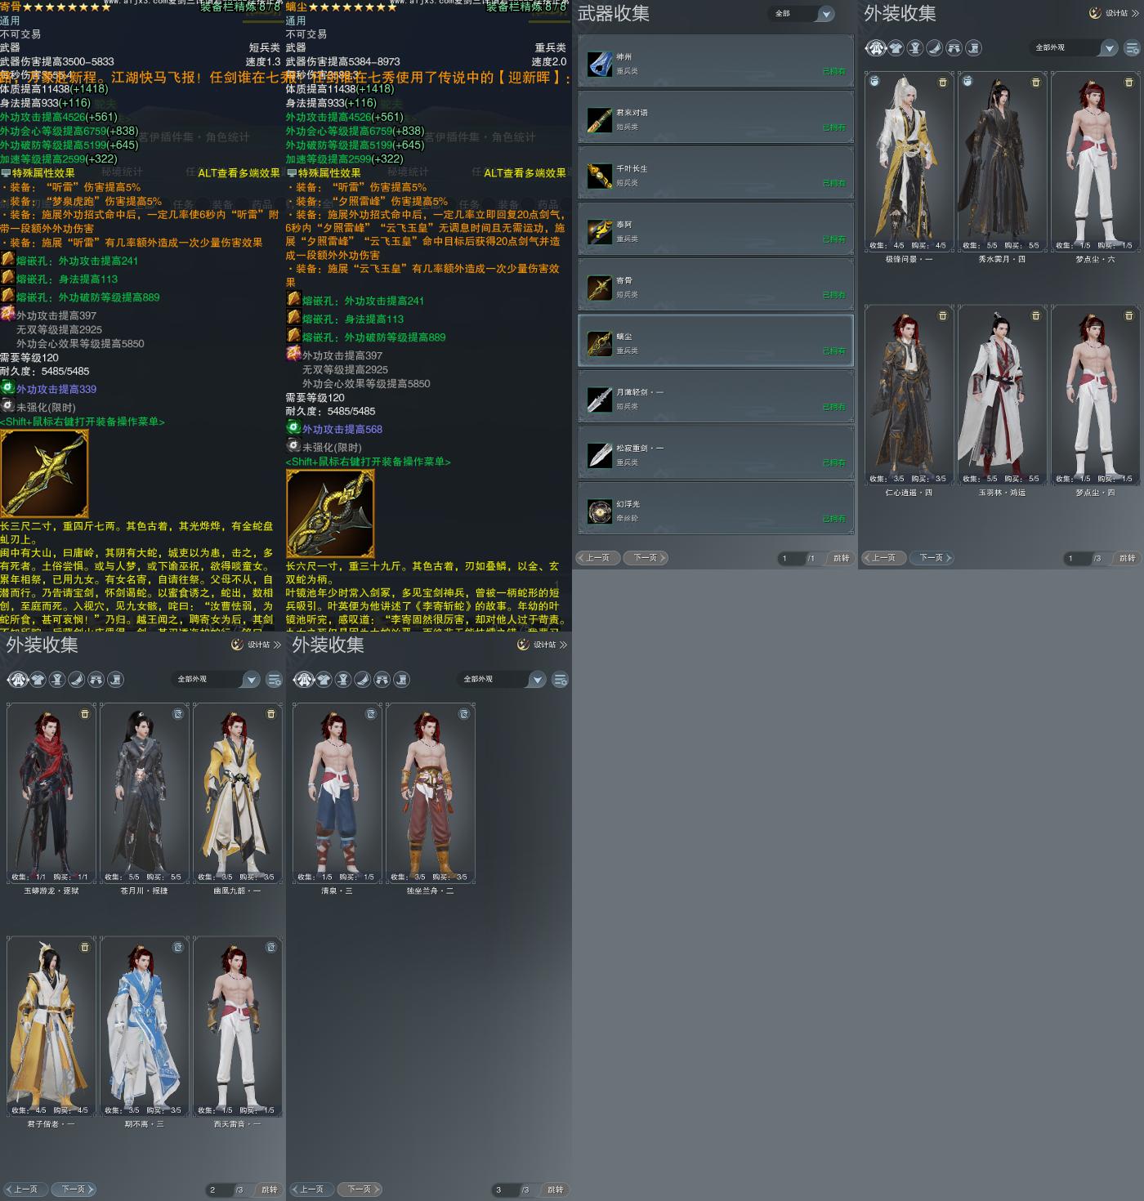This screenshot has height=1201, width=1144.
Task: Click trash icon on 玉蟒游龙·逐狱 outfit card
Action: click(84, 714)
